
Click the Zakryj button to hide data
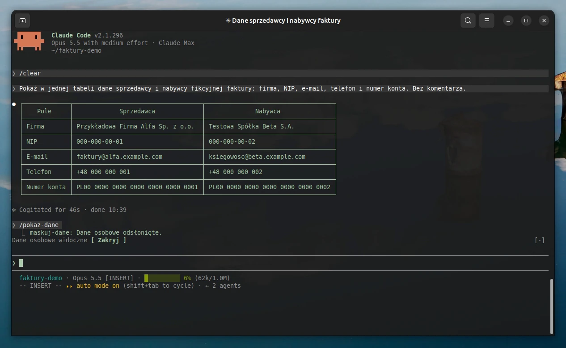(109, 240)
